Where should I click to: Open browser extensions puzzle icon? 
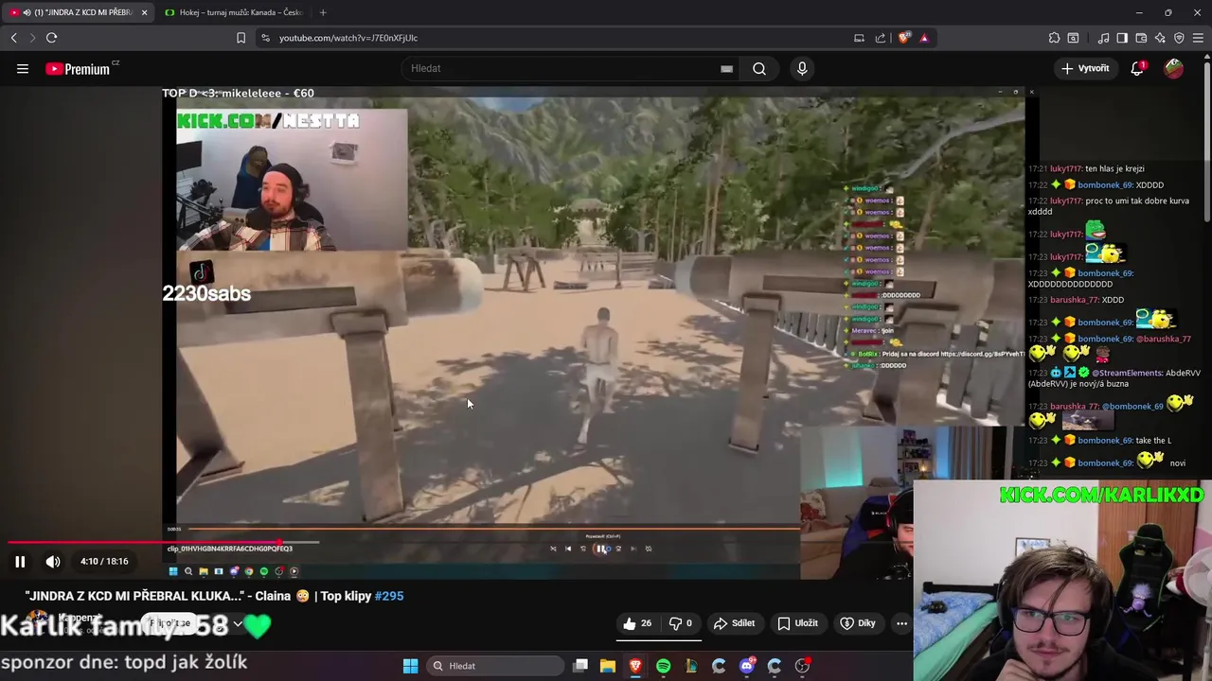pyautogui.click(x=1054, y=38)
